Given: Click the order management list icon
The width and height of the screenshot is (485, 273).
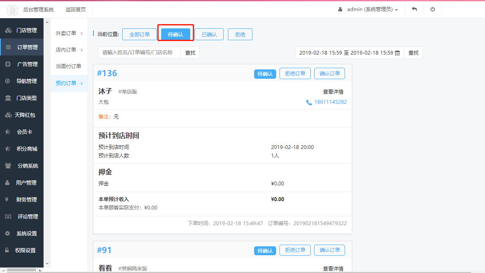Looking at the screenshot, I should [x=8, y=47].
